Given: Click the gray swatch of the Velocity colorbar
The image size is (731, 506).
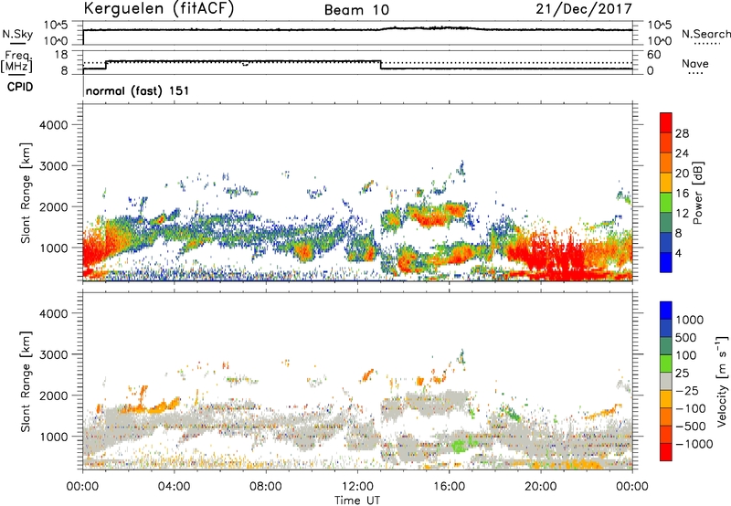Looking at the screenshot, I should 666,382.
